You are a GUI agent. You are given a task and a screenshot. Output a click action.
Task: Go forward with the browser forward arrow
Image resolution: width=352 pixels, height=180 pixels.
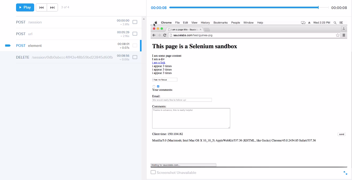click(159, 35)
